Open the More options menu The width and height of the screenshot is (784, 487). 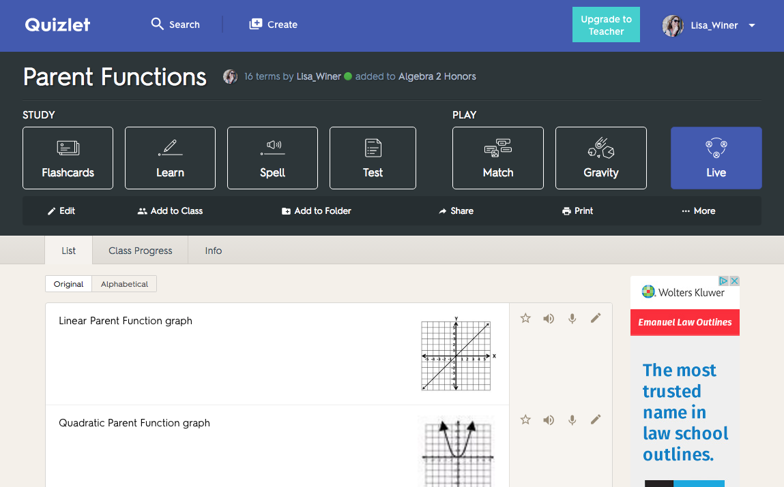click(x=699, y=211)
